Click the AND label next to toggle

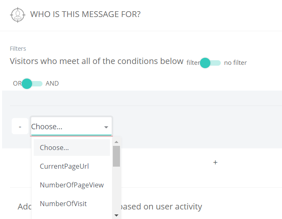(52, 84)
